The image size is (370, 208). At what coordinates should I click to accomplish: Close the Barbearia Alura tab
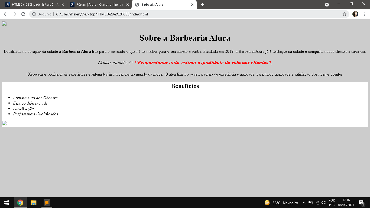tap(192, 5)
